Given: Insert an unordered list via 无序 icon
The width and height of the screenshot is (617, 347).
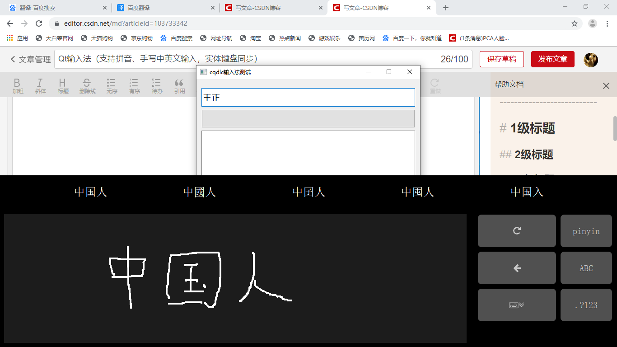Looking at the screenshot, I should (x=111, y=85).
